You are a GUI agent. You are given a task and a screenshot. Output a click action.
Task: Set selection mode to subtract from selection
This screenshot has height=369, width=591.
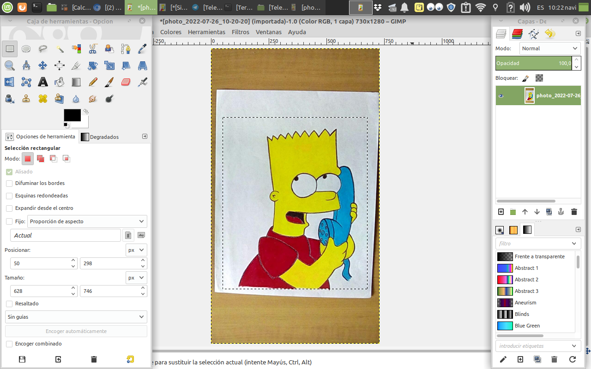tap(54, 159)
